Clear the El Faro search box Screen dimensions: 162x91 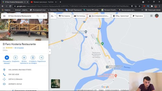(x=44, y=16)
